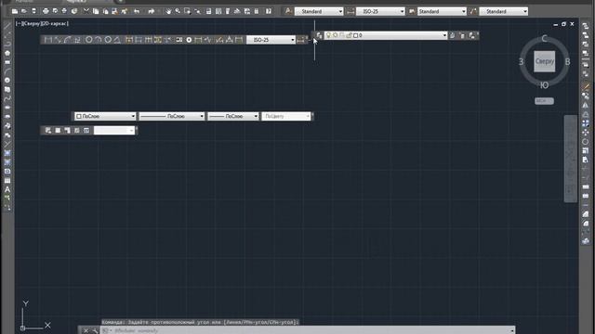
Task: Select the realtime Zoom magnifier tool
Action: (x=178, y=11)
